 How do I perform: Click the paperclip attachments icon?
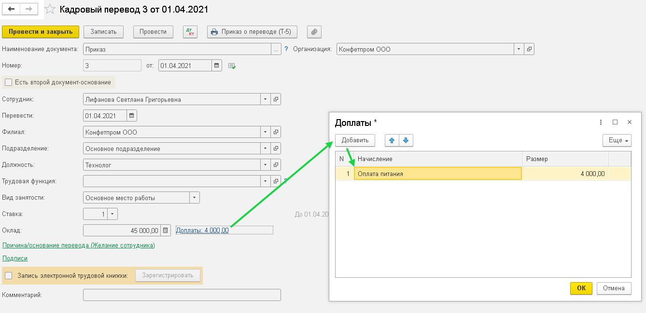[x=314, y=32]
